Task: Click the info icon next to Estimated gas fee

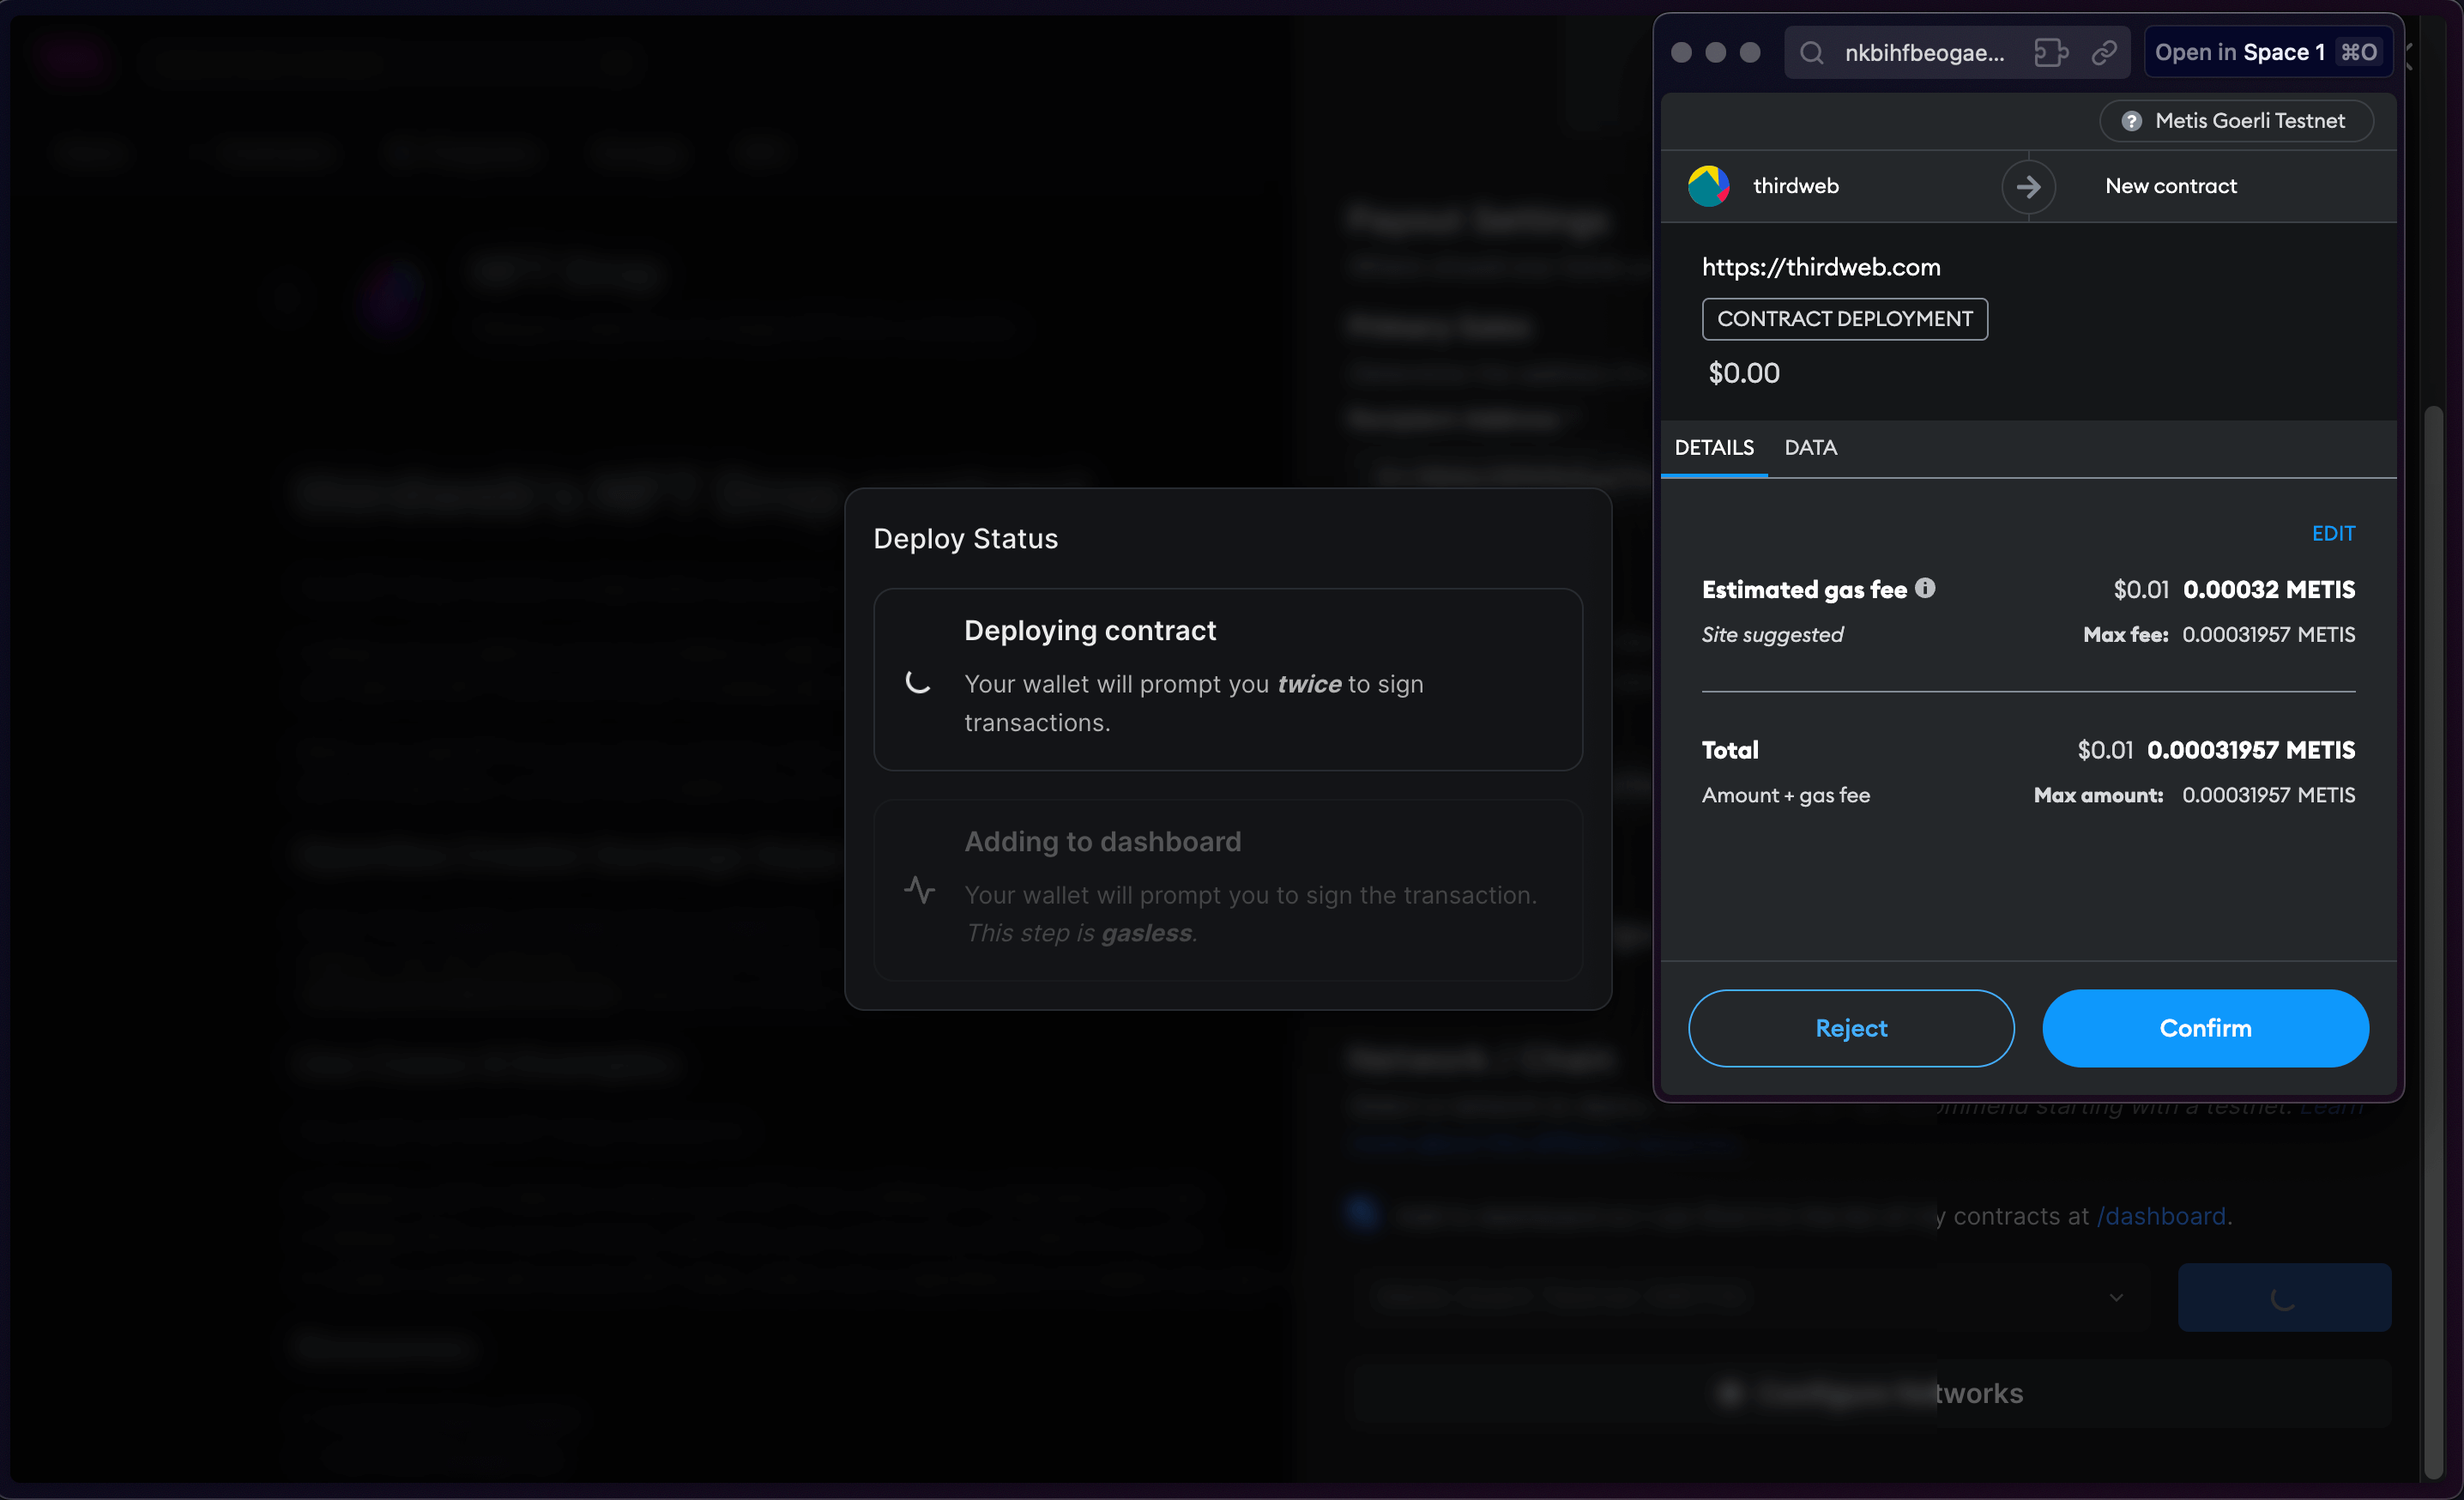Action: point(1925,588)
